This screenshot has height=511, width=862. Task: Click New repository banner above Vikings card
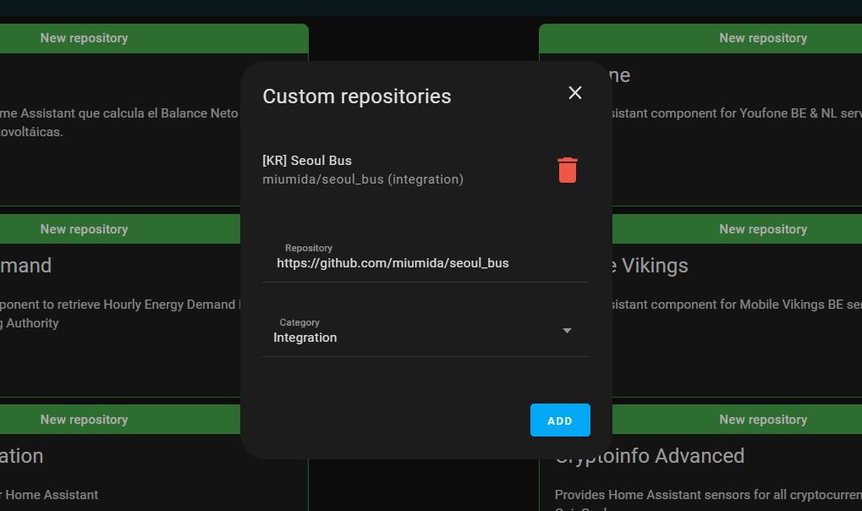tap(762, 229)
